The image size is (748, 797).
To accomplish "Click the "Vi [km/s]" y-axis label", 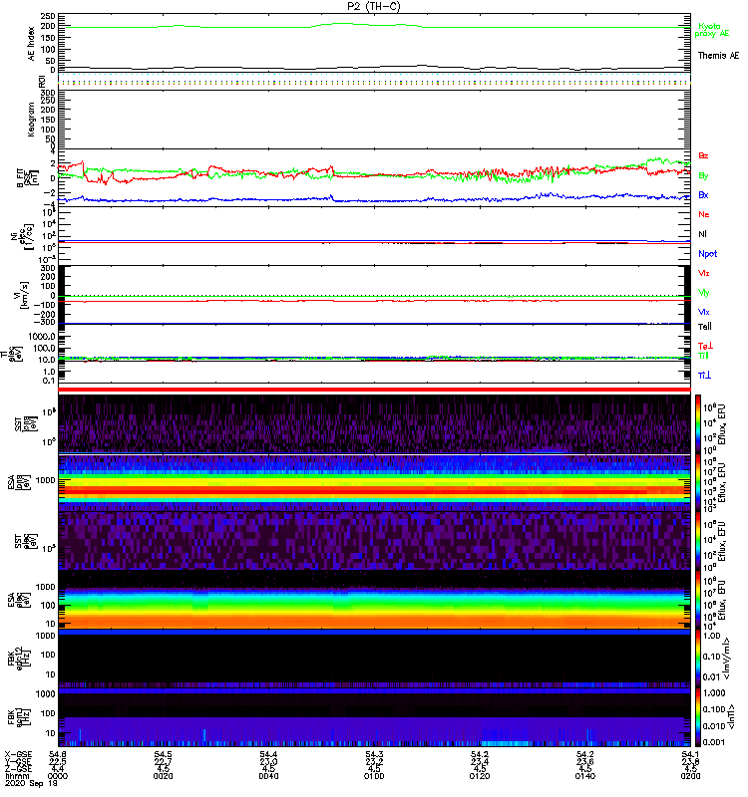I will tap(24, 295).
